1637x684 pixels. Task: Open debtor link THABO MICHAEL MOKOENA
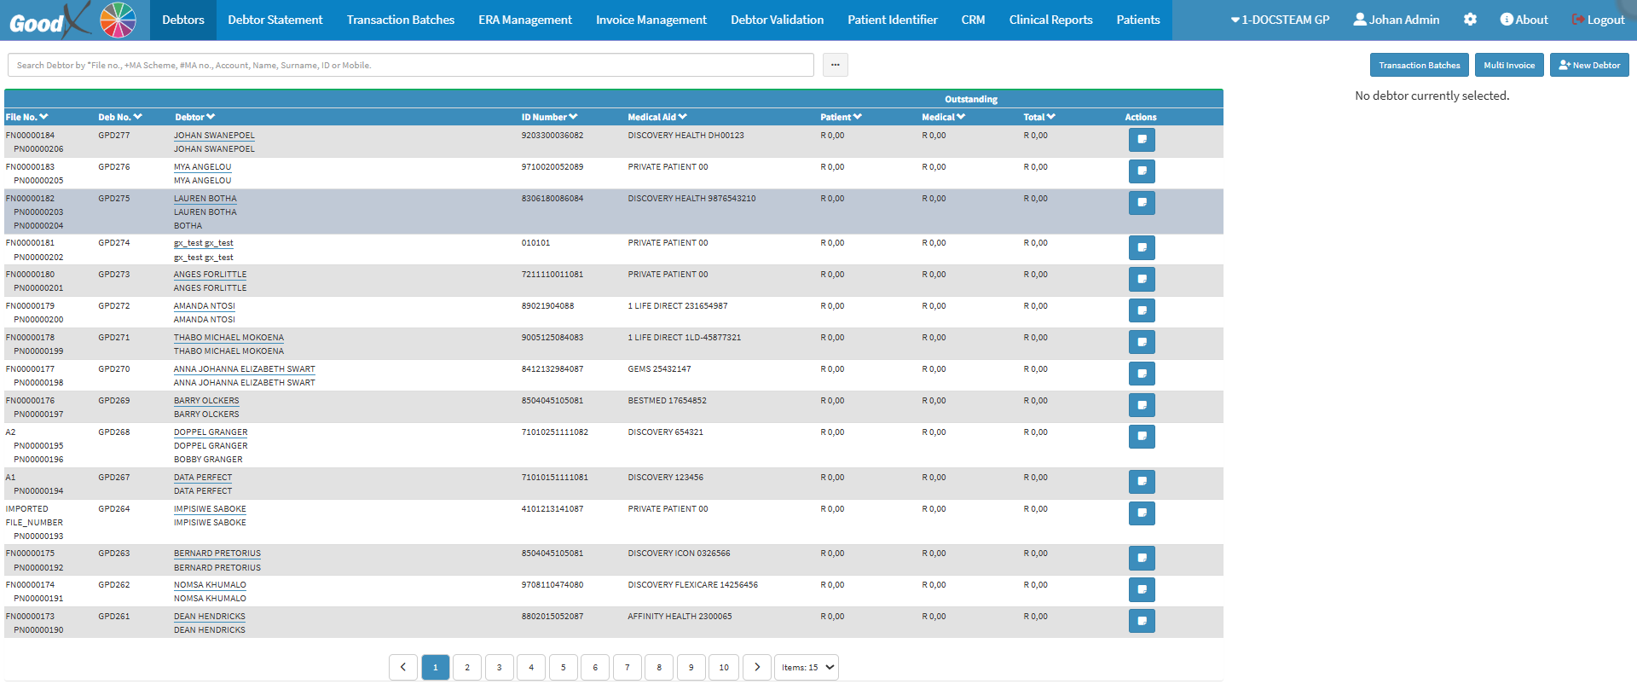[x=228, y=338]
